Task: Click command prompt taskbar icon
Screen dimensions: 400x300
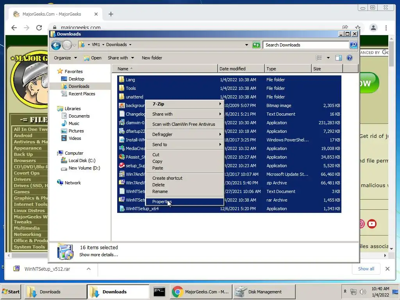Action: click(159, 291)
